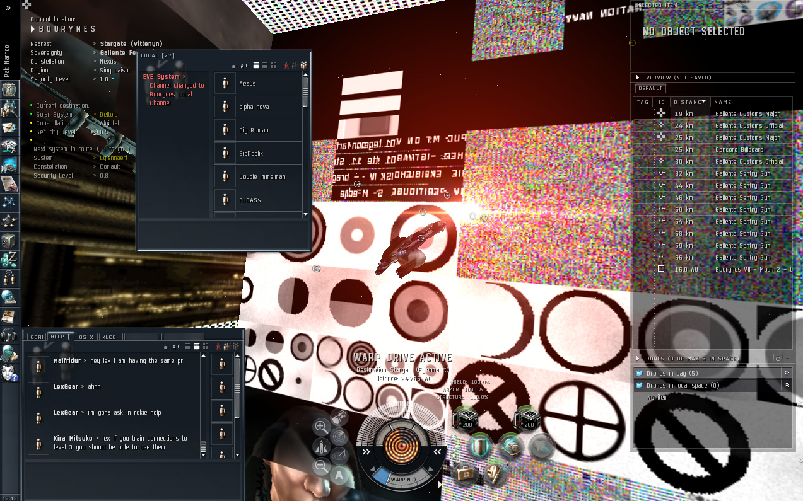The width and height of the screenshot is (803, 501).
Task: Open the Wallet coins sidebar icon
Action: pyautogui.click(x=9, y=259)
